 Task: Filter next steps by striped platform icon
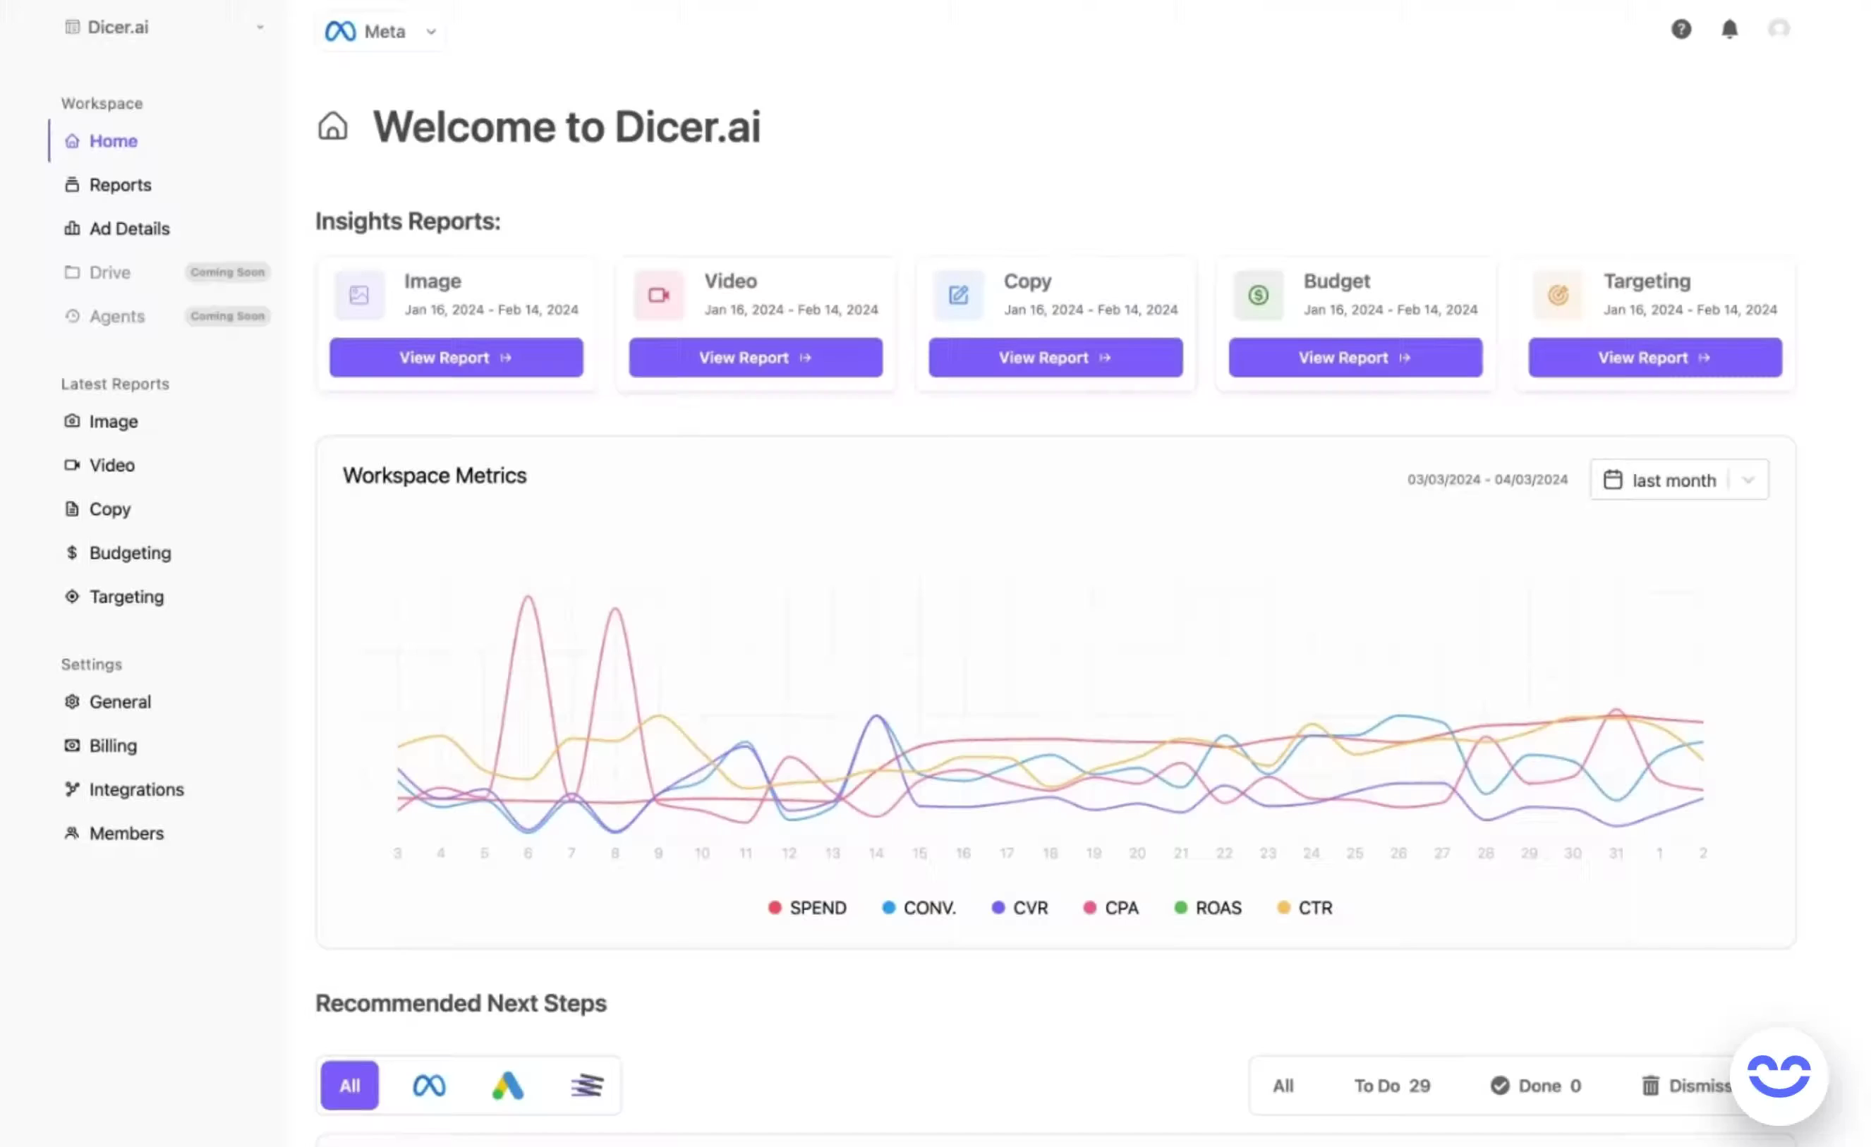pyautogui.click(x=587, y=1086)
